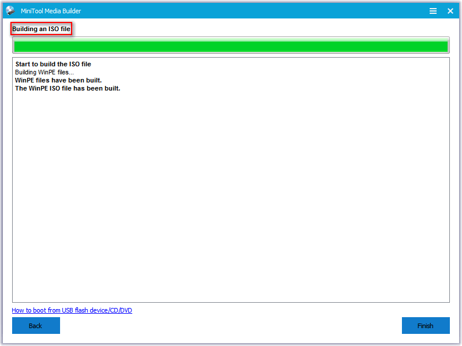Close the MiniTool Media Builder window
462x346 pixels.
point(450,11)
